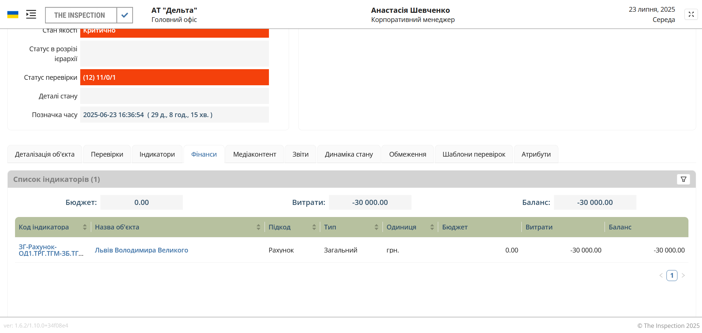This screenshot has width=702, height=333.
Task: Select page 1 in pagination
Action: (x=672, y=275)
